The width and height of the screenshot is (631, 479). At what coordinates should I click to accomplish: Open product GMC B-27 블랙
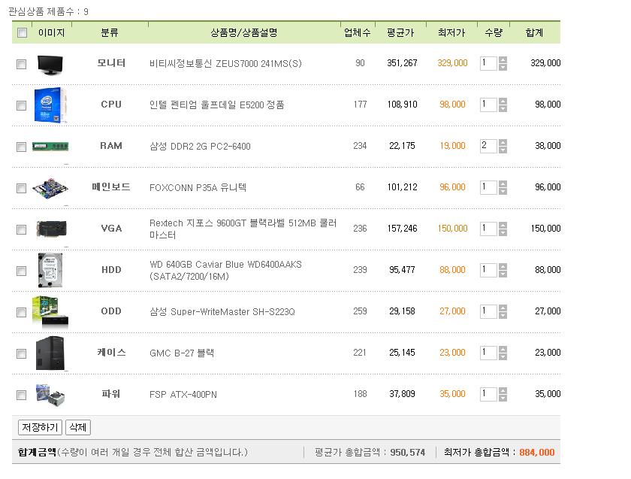tap(182, 353)
